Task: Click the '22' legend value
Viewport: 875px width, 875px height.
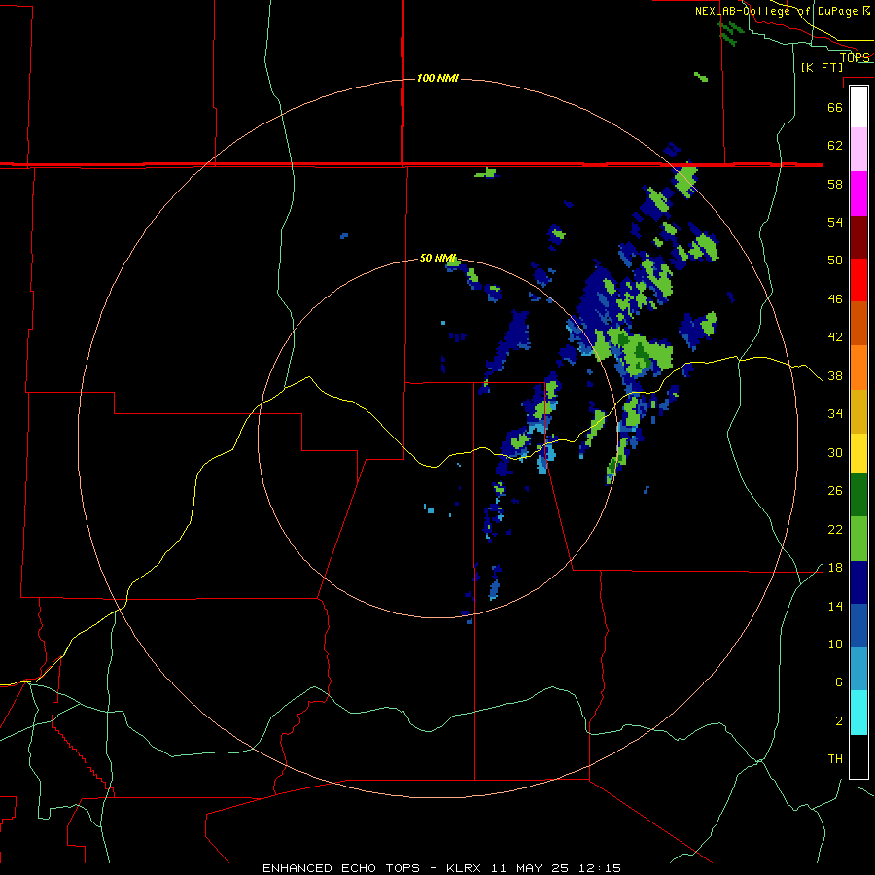Action: pos(835,529)
